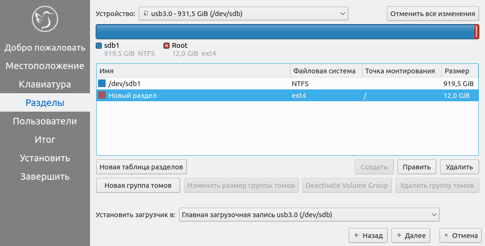Image resolution: width=485 pixels, height=246 pixels.
Task: Click the Новая группа томов button
Action: [138, 185]
